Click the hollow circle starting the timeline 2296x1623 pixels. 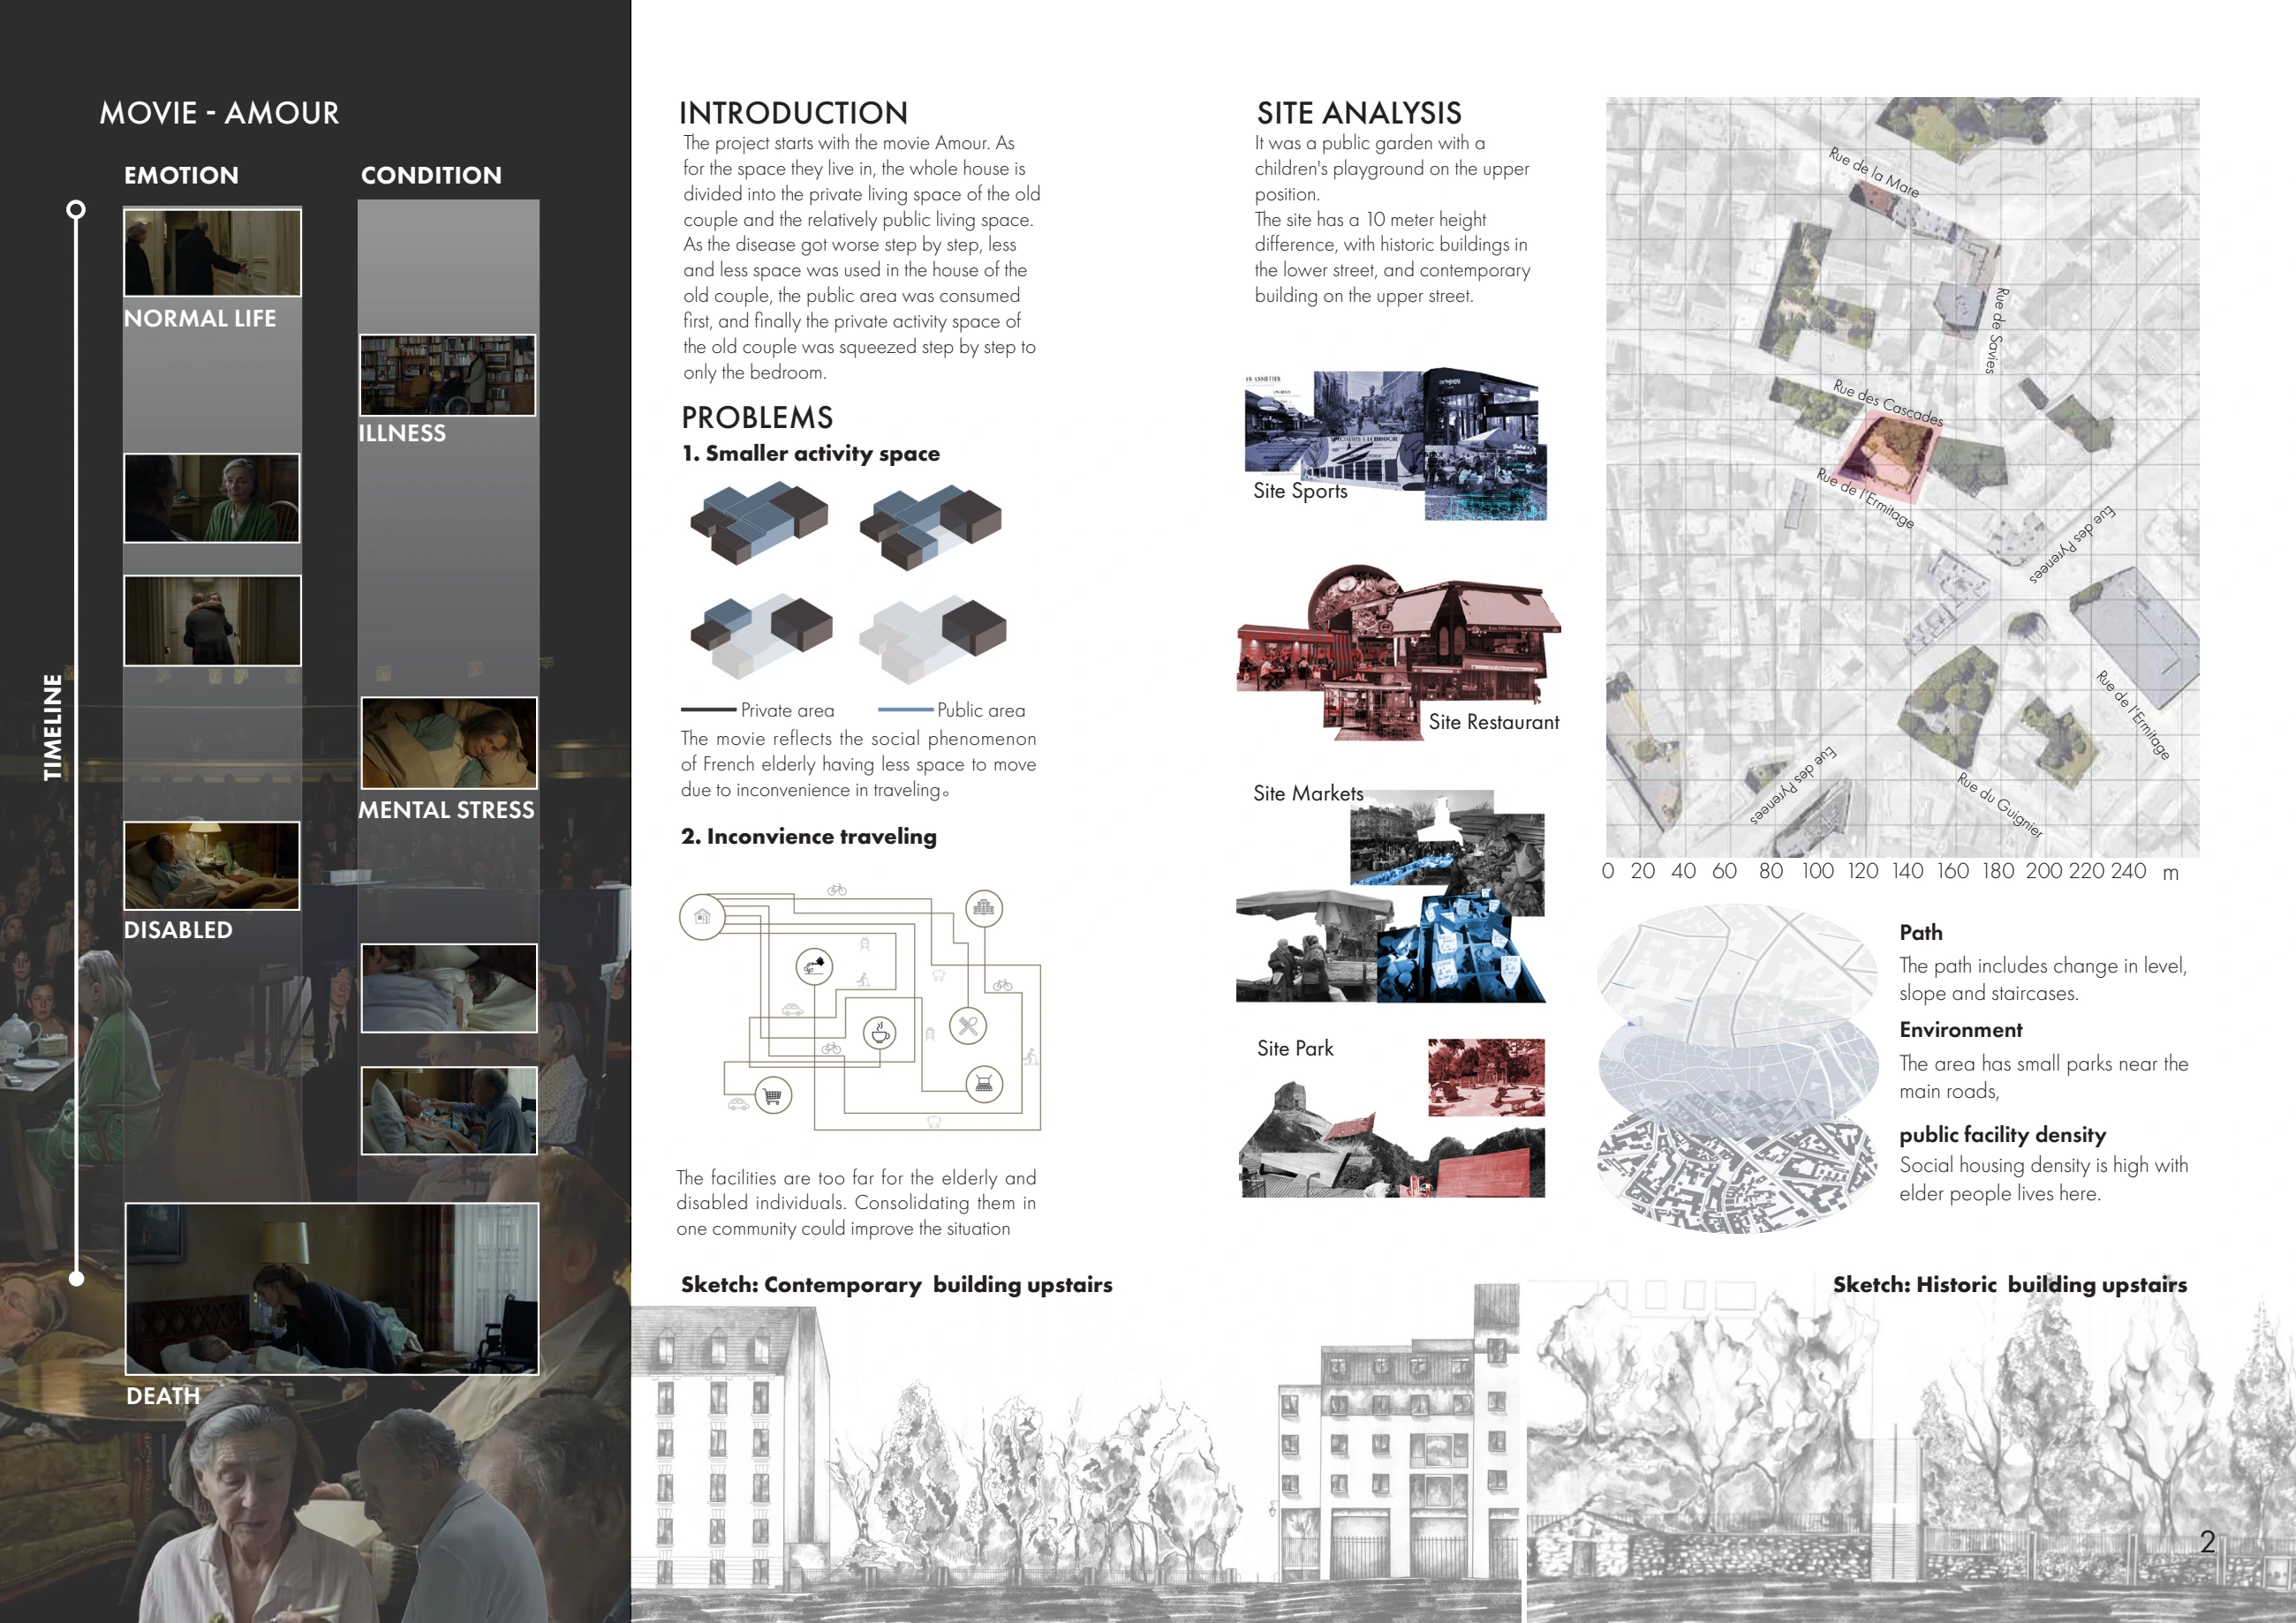tap(76, 210)
